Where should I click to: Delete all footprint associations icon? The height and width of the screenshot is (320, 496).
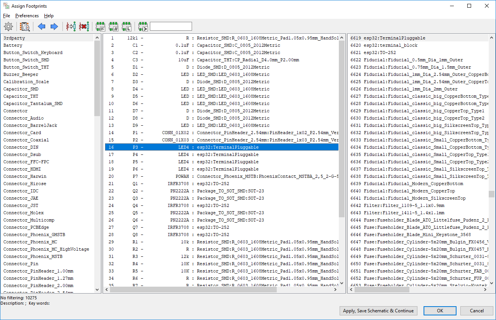[84, 26]
